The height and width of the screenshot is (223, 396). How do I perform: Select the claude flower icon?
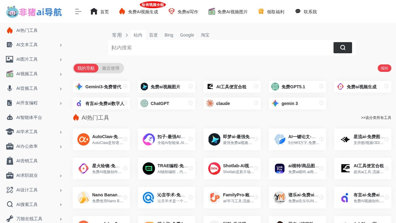coord(210,103)
